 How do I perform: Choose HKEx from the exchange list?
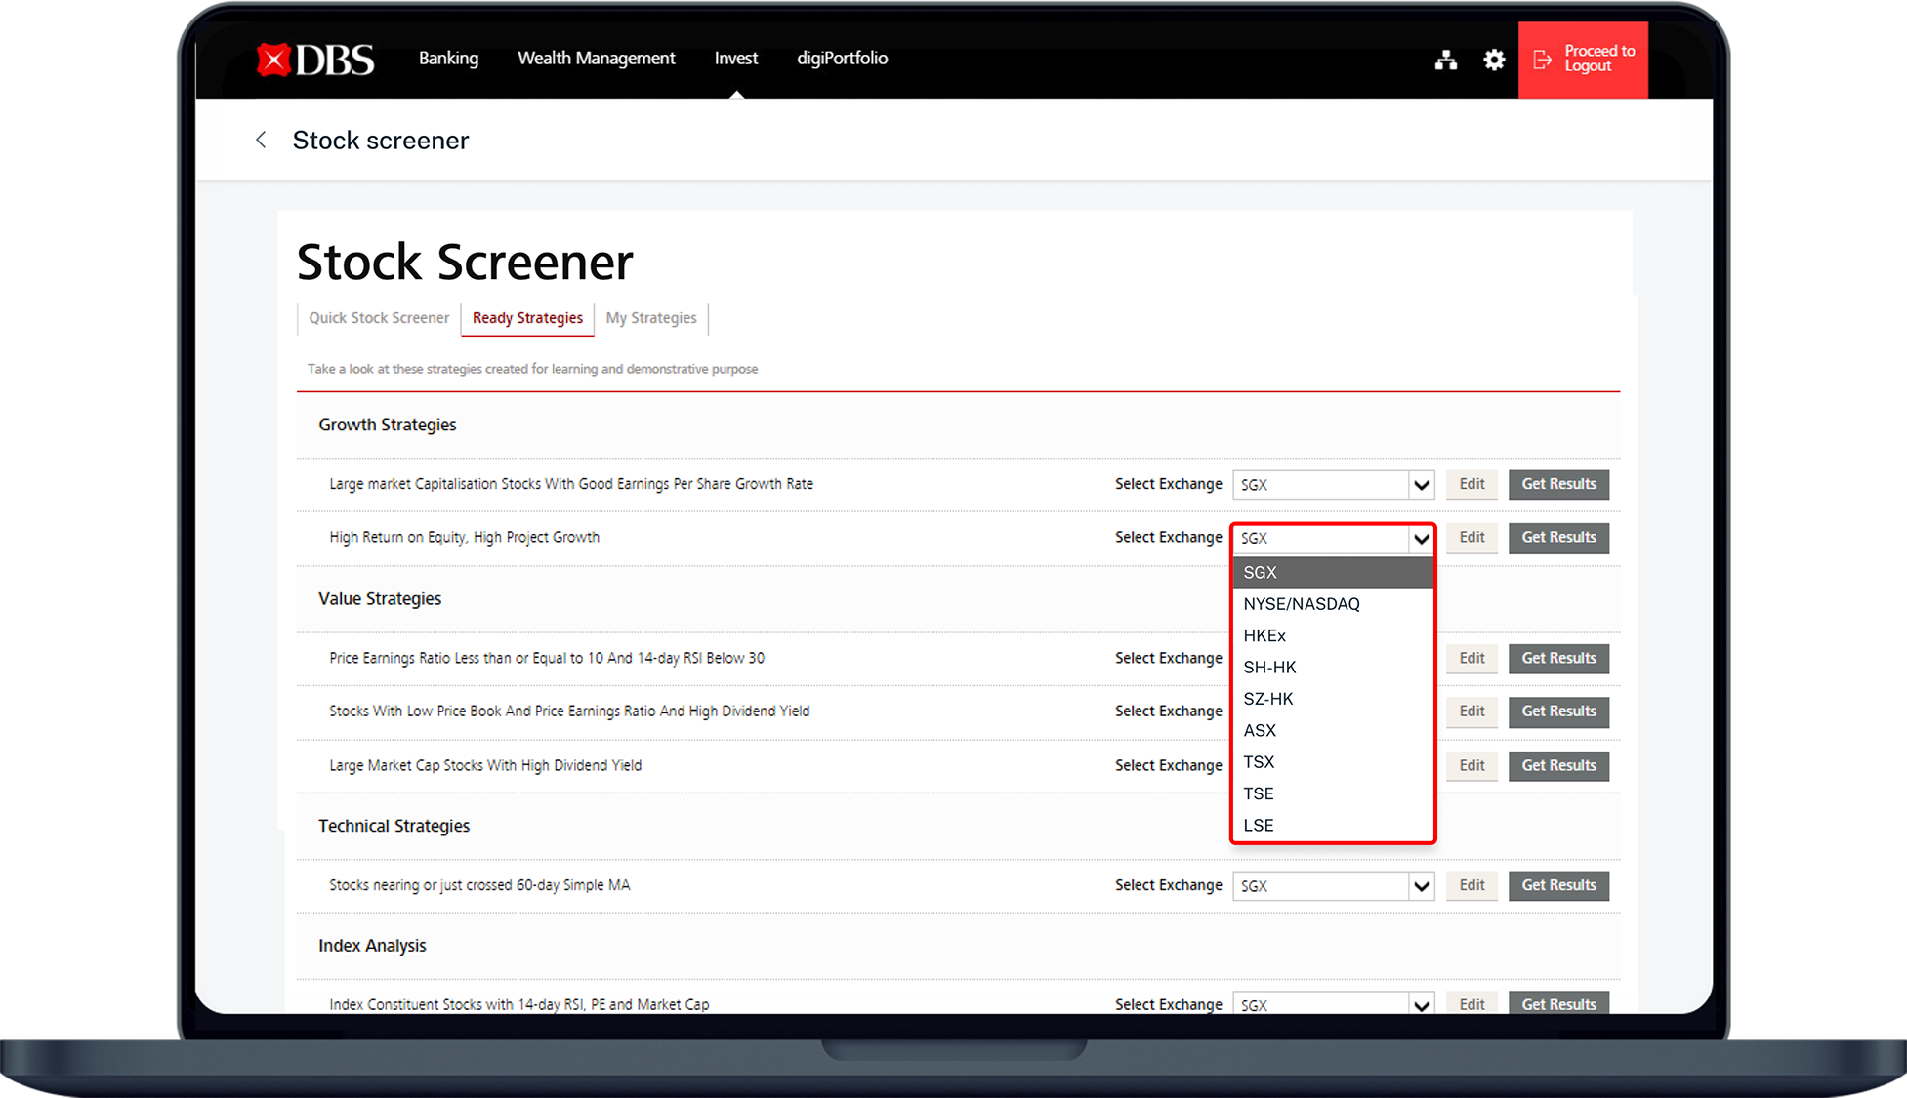click(x=1333, y=635)
